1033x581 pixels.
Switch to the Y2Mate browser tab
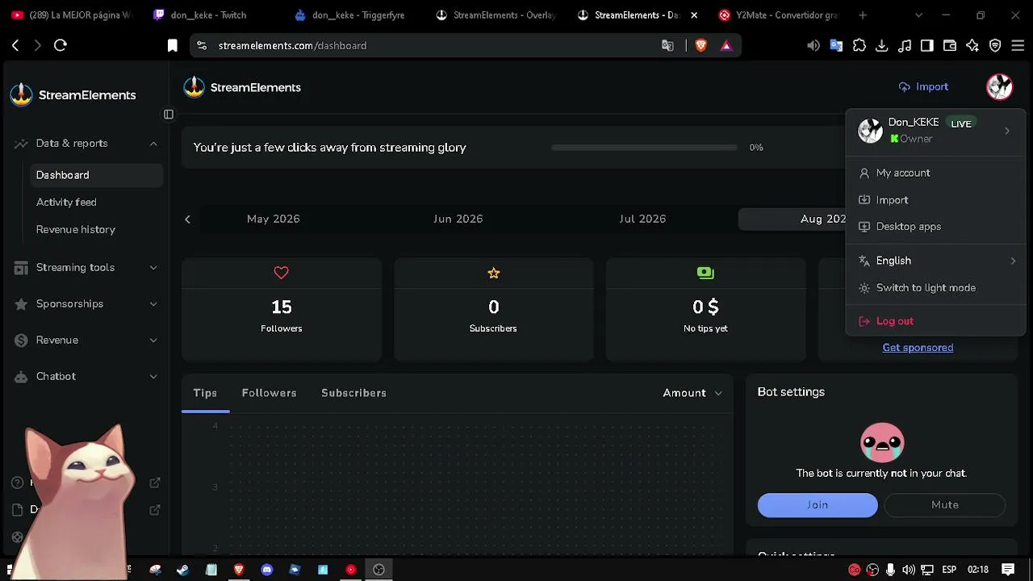tap(778, 15)
